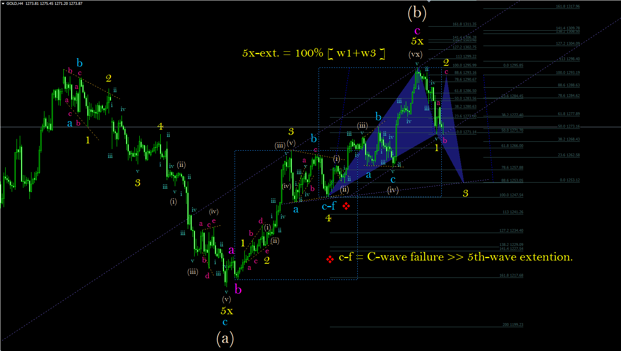Click Fibonacci label '78.6 1290.67'
Screen dimensions: 621x351
click(x=465, y=80)
